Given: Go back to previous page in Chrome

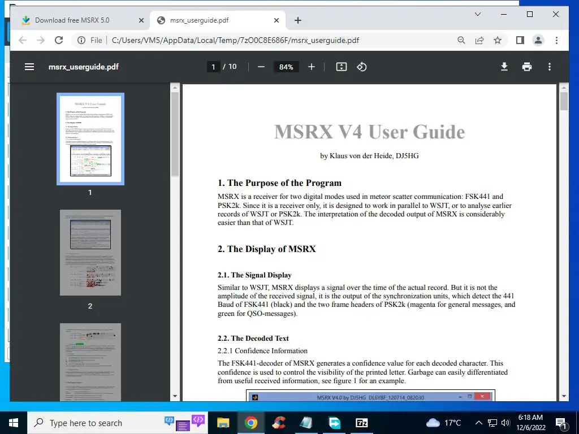Looking at the screenshot, I should point(23,40).
